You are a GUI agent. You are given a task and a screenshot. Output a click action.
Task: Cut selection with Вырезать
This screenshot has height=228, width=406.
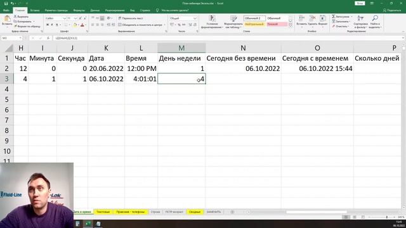[x=21, y=16]
